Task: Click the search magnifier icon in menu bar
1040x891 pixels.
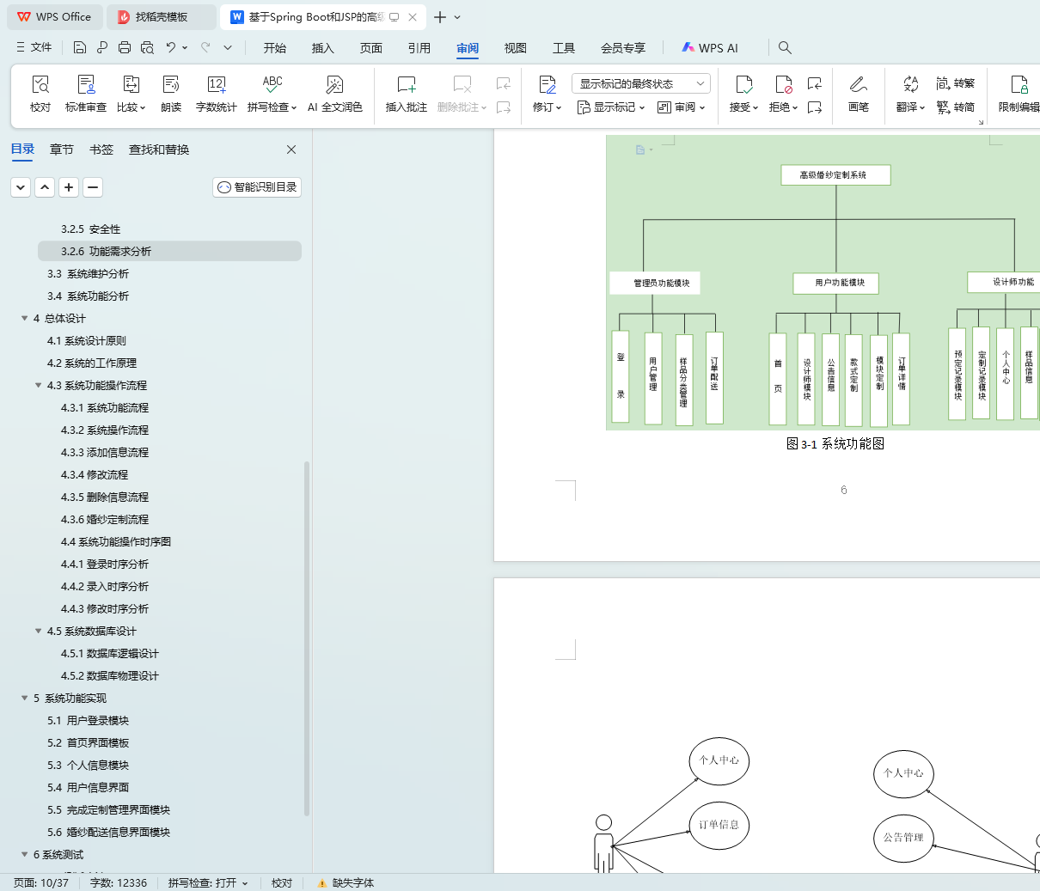Action: click(785, 47)
